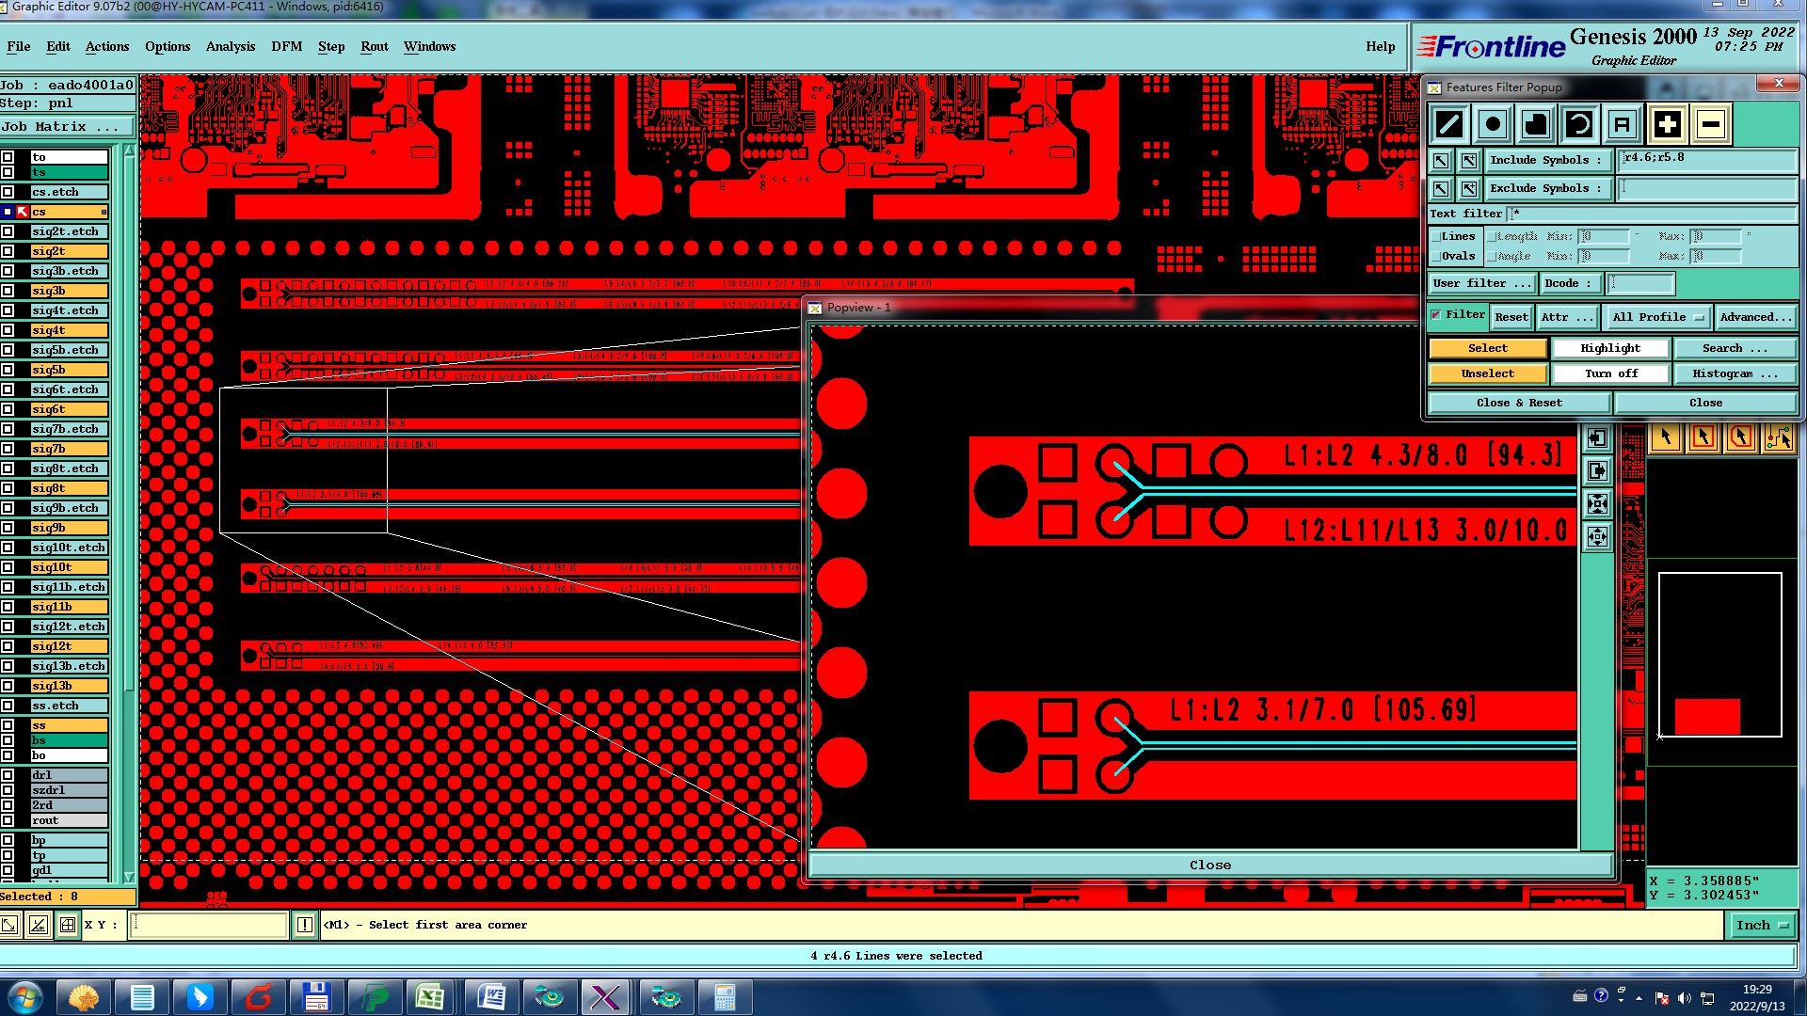The height and width of the screenshot is (1016, 1807).
Task: Open the All Profile dropdown
Action: pyautogui.click(x=1658, y=317)
